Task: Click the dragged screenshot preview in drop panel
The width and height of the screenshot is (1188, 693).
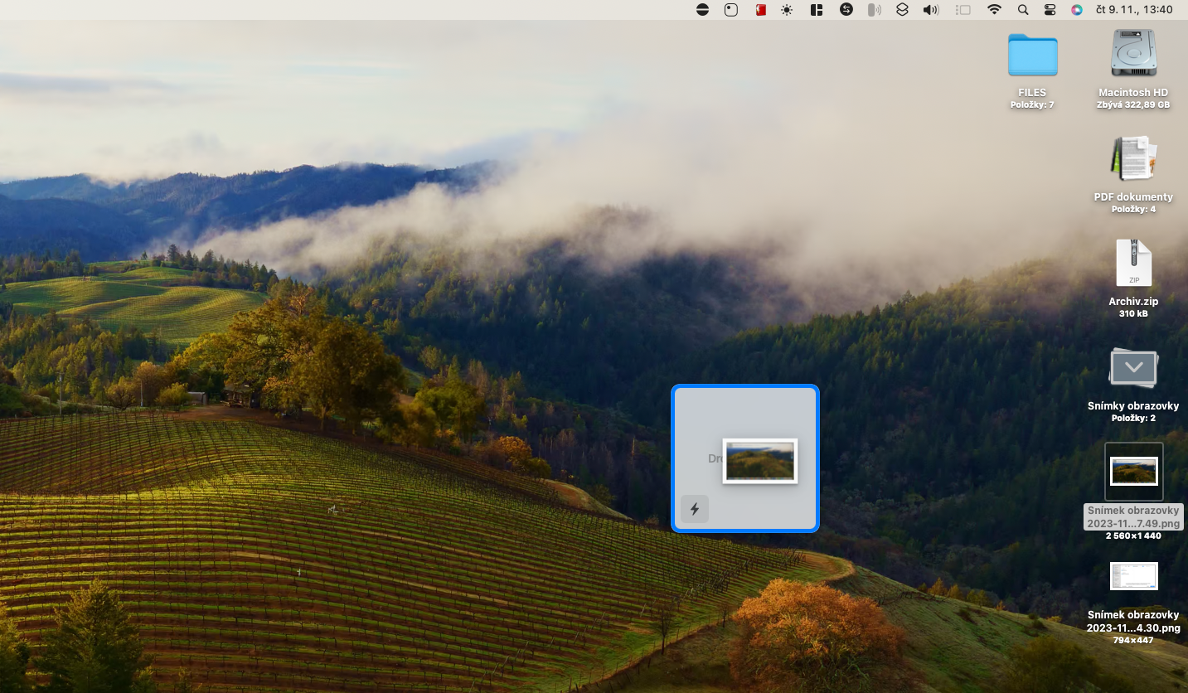Action: tap(760, 461)
